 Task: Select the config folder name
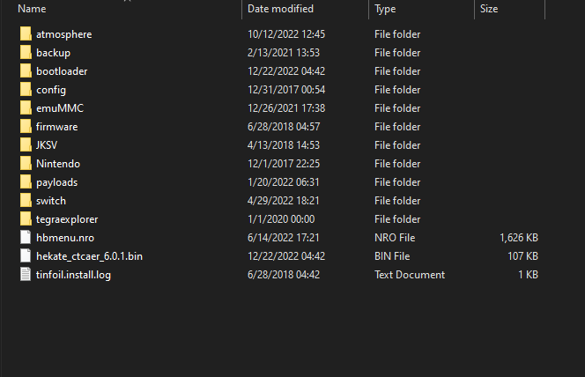51,90
